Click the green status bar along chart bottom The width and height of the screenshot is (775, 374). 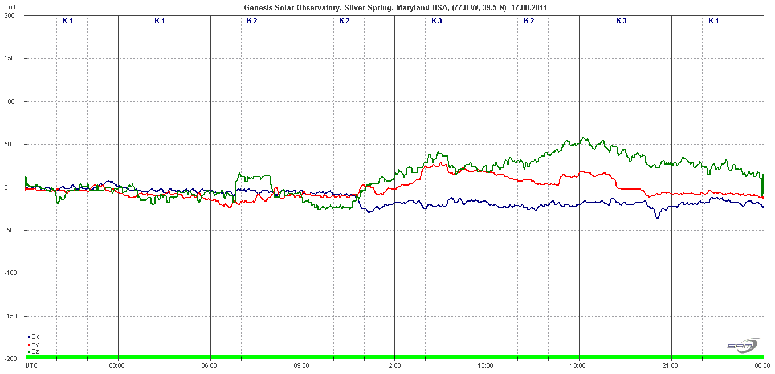coord(394,357)
